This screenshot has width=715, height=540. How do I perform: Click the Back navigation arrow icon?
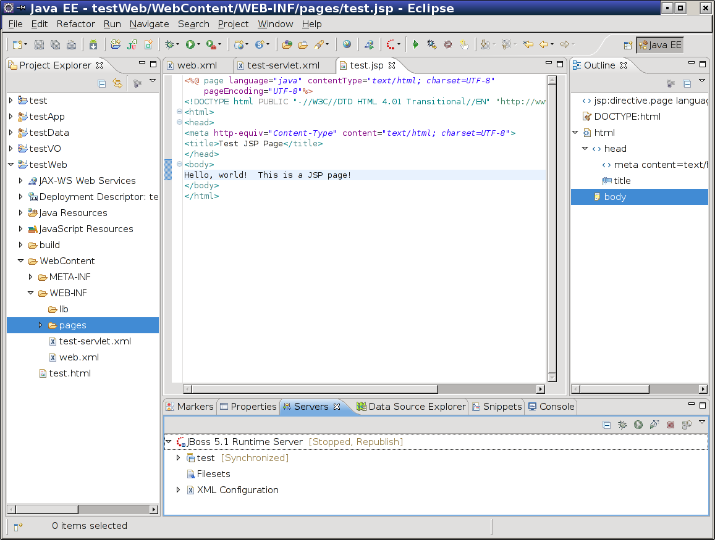click(x=544, y=44)
